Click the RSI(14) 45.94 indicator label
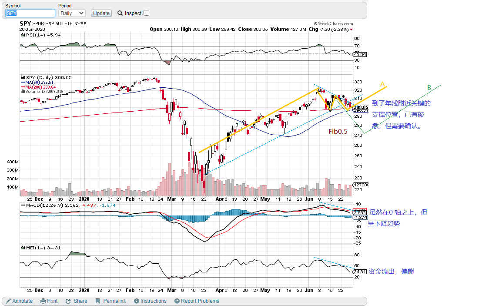This screenshot has width=482, height=308. click(40, 35)
